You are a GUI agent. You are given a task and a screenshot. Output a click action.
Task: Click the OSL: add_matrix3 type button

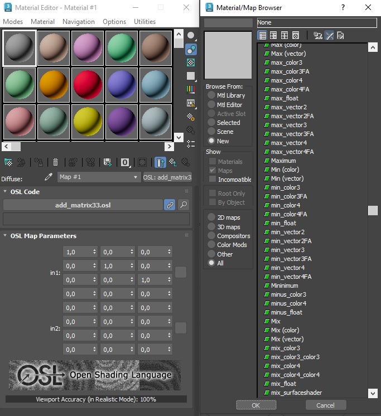167,177
